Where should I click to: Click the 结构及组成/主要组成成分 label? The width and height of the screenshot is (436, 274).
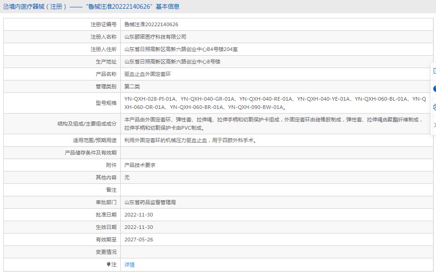click(x=87, y=124)
